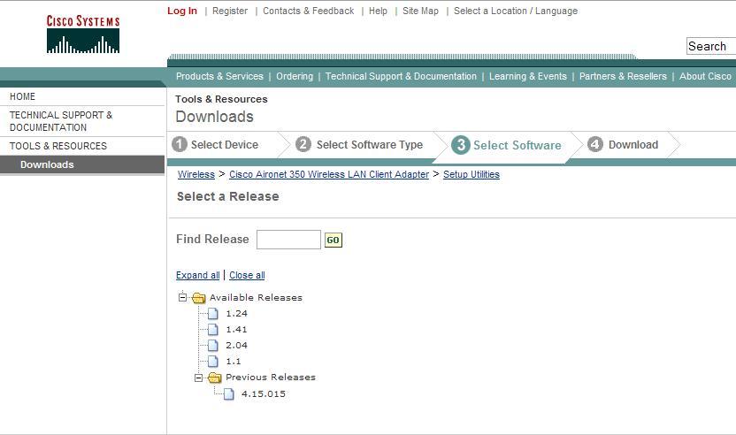Click the GO button

coord(333,240)
